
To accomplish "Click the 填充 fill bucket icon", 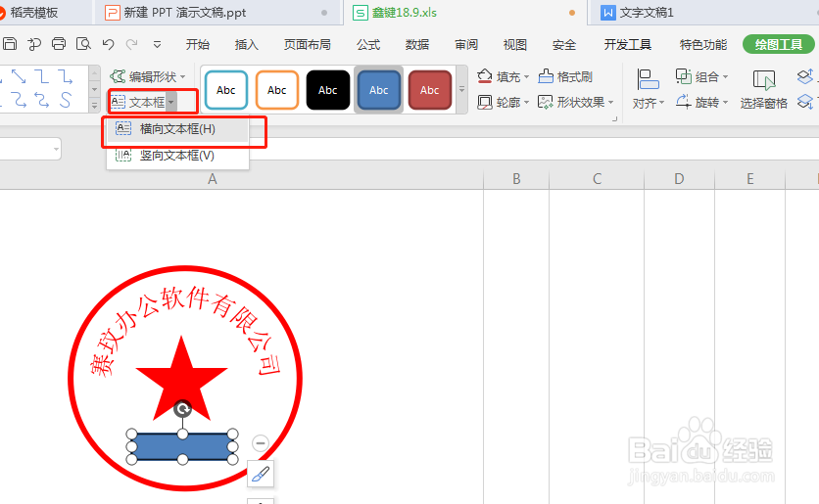I will [485, 76].
